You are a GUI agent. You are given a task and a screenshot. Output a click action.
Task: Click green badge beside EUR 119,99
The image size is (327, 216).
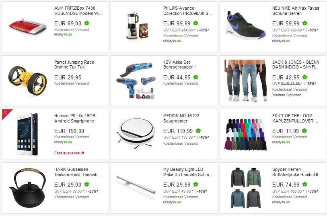coord(198,131)
